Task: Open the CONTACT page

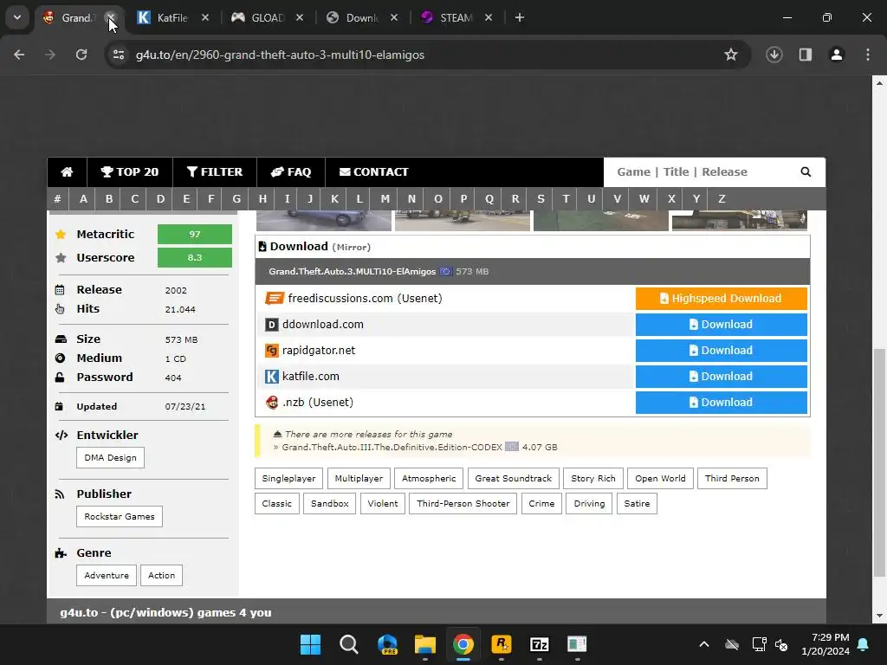Action: click(x=373, y=172)
